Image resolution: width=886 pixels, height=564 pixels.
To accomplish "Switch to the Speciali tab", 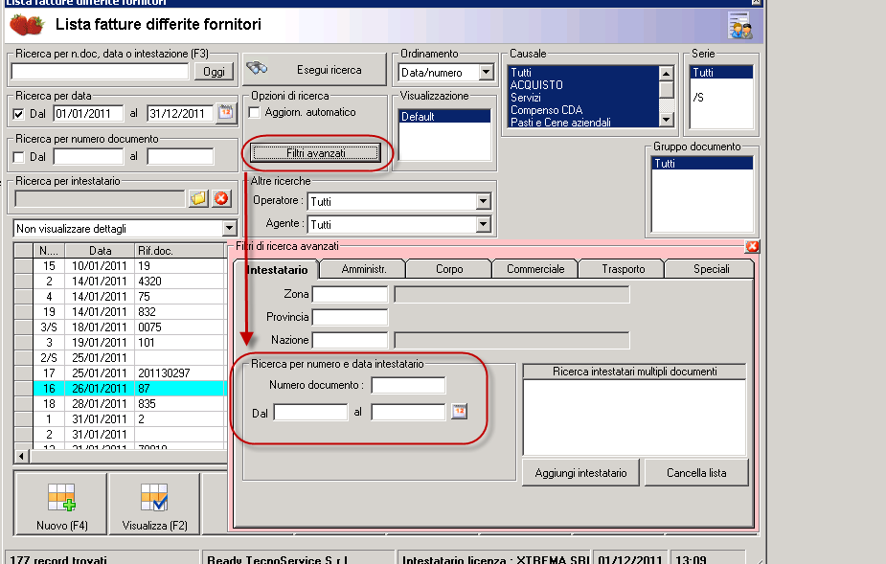I will (711, 269).
